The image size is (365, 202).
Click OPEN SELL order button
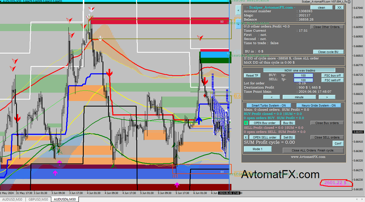click(265, 137)
